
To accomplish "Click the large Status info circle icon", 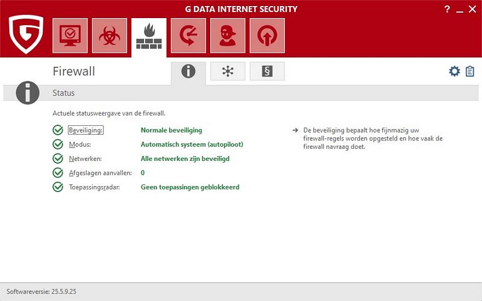I will tap(28, 93).
